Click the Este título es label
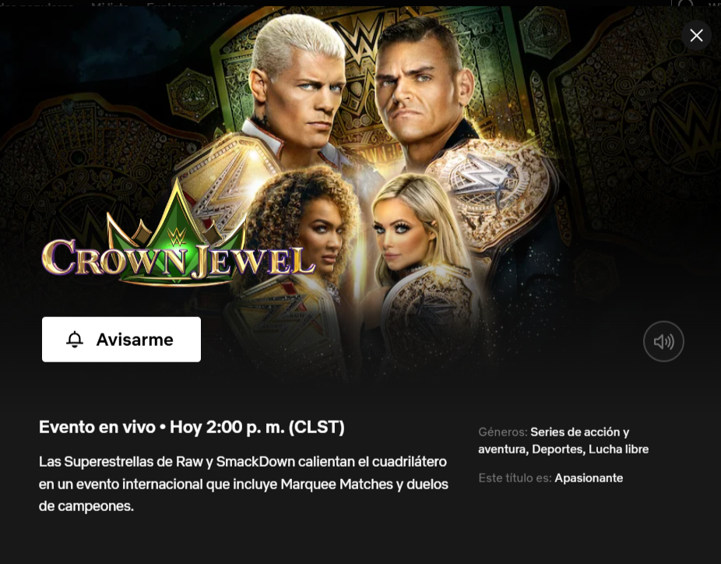This screenshot has width=721, height=564. [515, 478]
